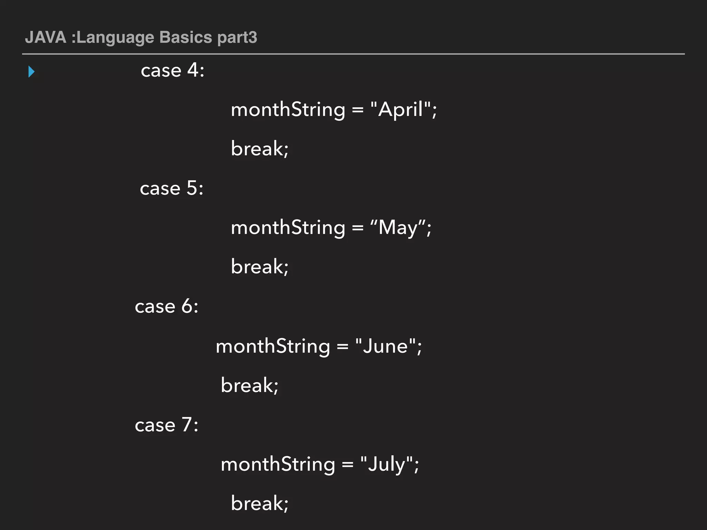Viewport: 707px width, 530px height.
Task: Select the 'case 4:' line
Action: [173, 70]
